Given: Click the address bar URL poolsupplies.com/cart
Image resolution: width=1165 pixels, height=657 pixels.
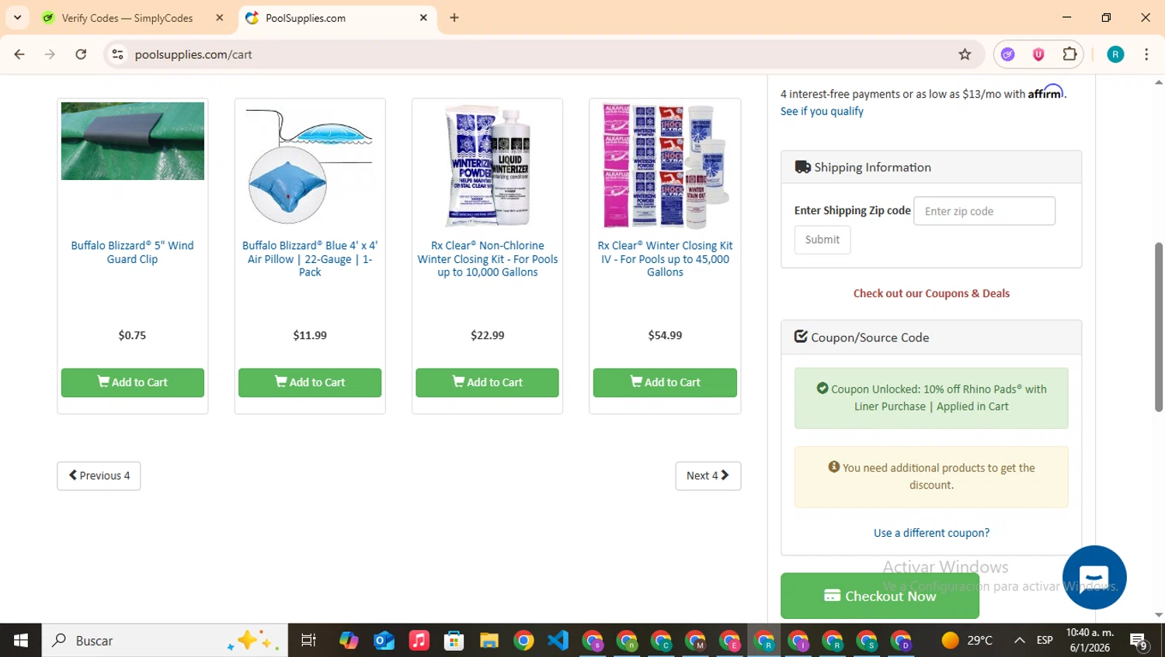Looking at the screenshot, I should point(193,54).
